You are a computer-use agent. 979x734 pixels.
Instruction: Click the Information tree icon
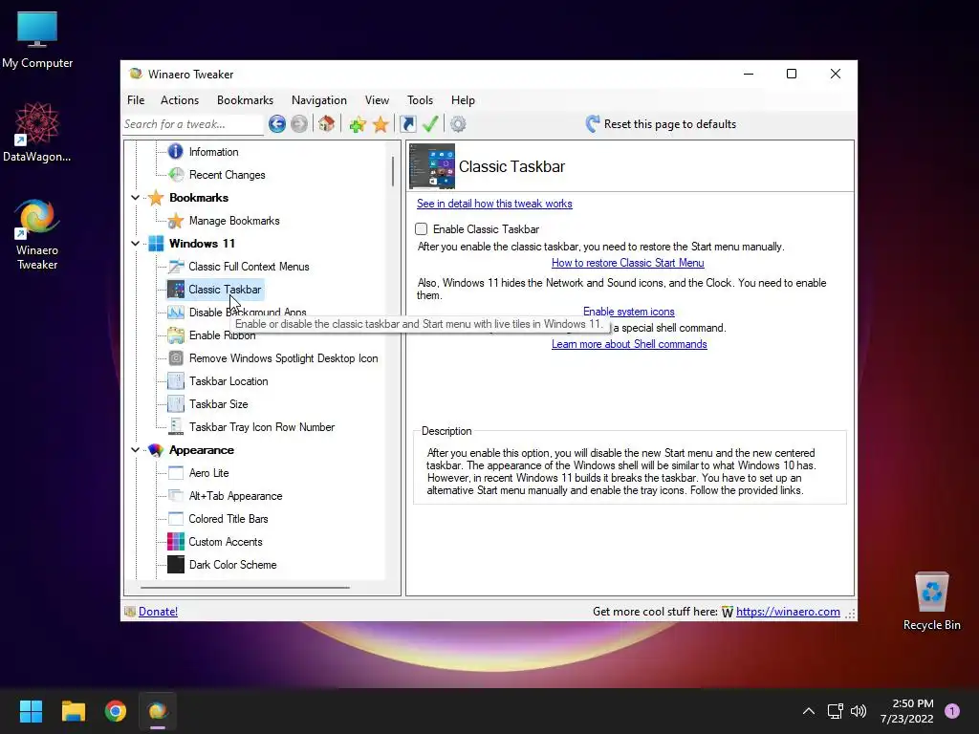point(176,152)
